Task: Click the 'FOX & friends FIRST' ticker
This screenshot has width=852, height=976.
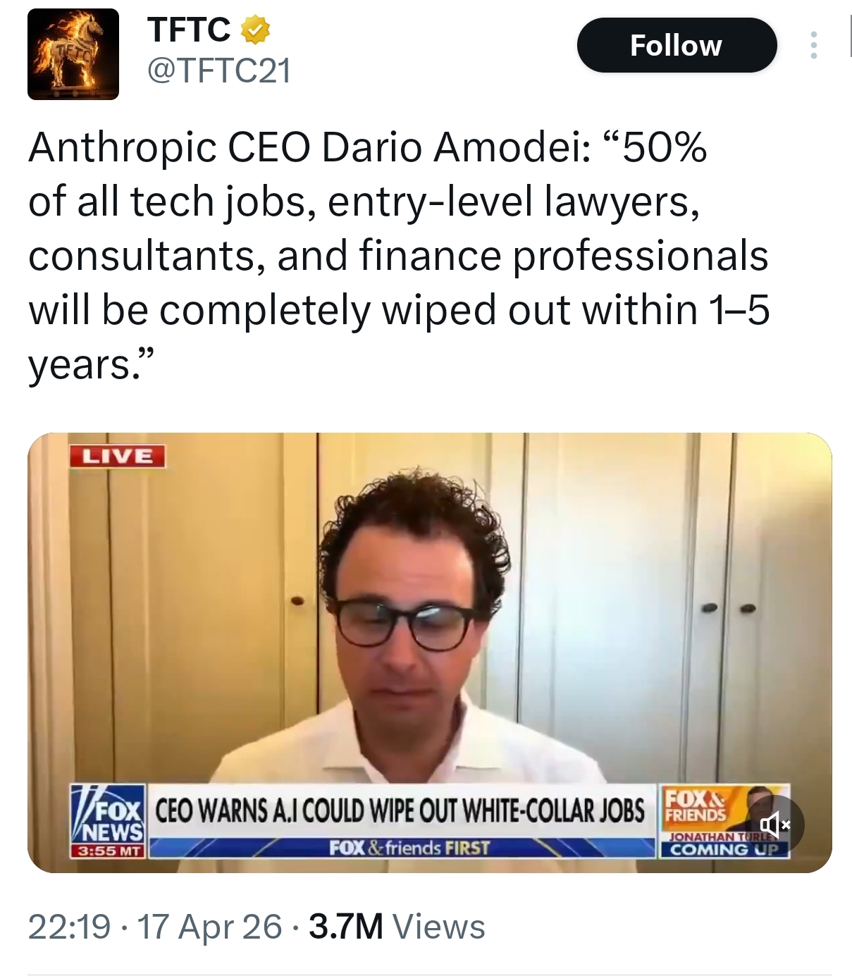Action: coord(409,847)
